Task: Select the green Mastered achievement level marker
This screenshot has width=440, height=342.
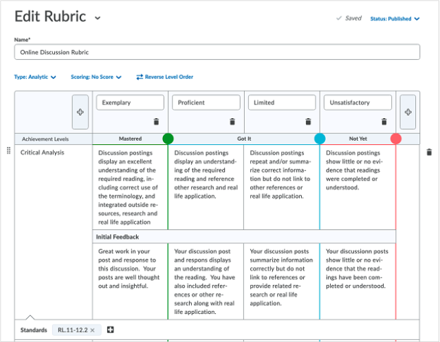Action: tap(168, 139)
